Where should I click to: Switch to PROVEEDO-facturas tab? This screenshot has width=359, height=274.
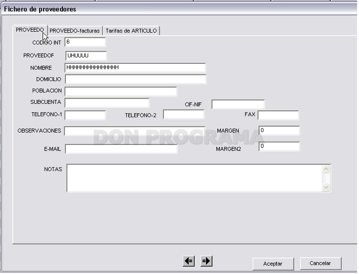tap(75, 31)
